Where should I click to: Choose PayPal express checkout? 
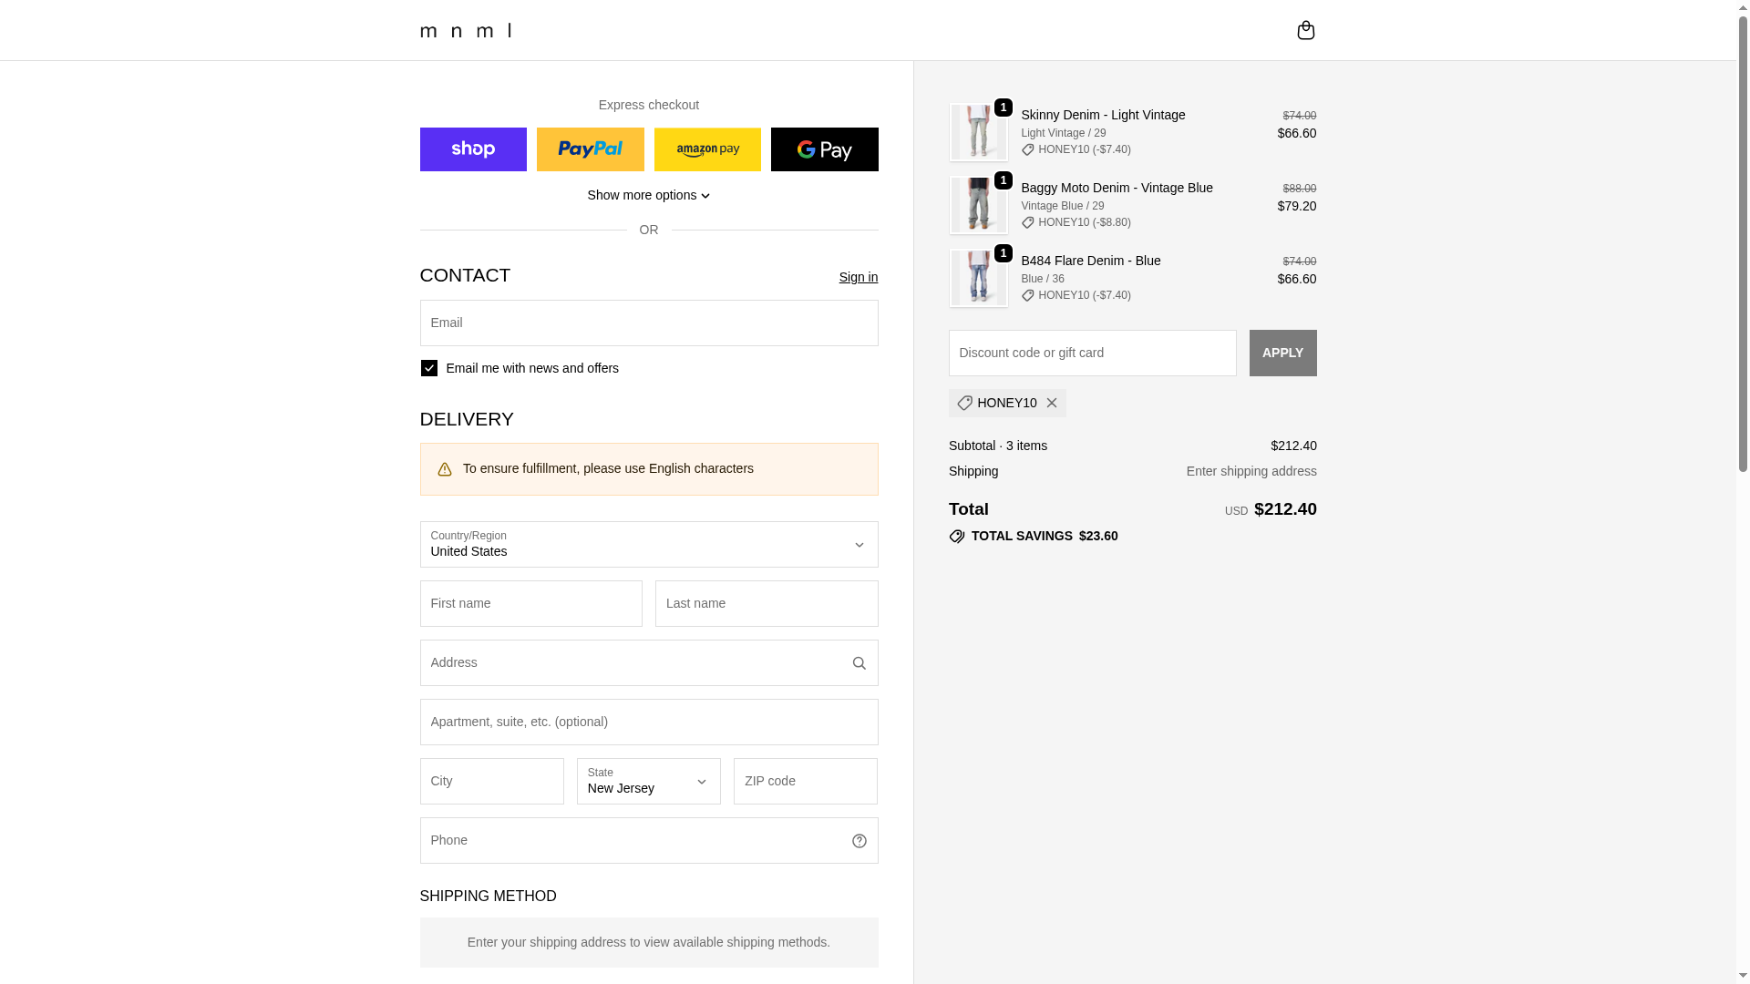(590, 149)
